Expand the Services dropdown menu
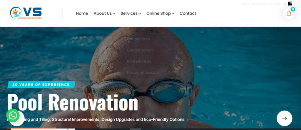This screenshot has width=301, height=130. (131, 14)
